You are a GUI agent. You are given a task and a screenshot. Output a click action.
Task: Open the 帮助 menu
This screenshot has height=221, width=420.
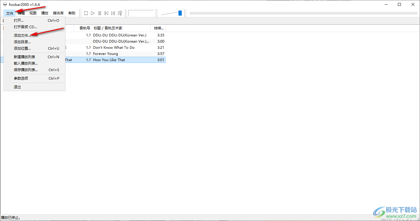(x=72, y=13)
